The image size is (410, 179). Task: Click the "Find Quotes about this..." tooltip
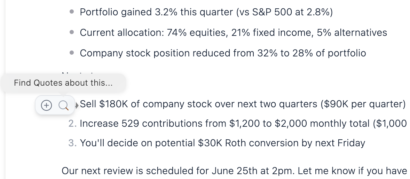coord(63,83)
